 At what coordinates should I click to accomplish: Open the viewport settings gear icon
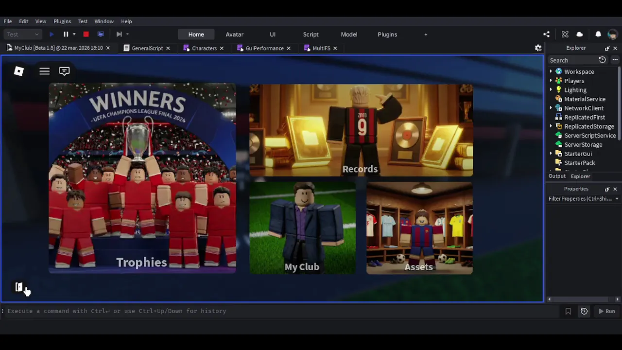pyautogui.click(x=538, y=48)
